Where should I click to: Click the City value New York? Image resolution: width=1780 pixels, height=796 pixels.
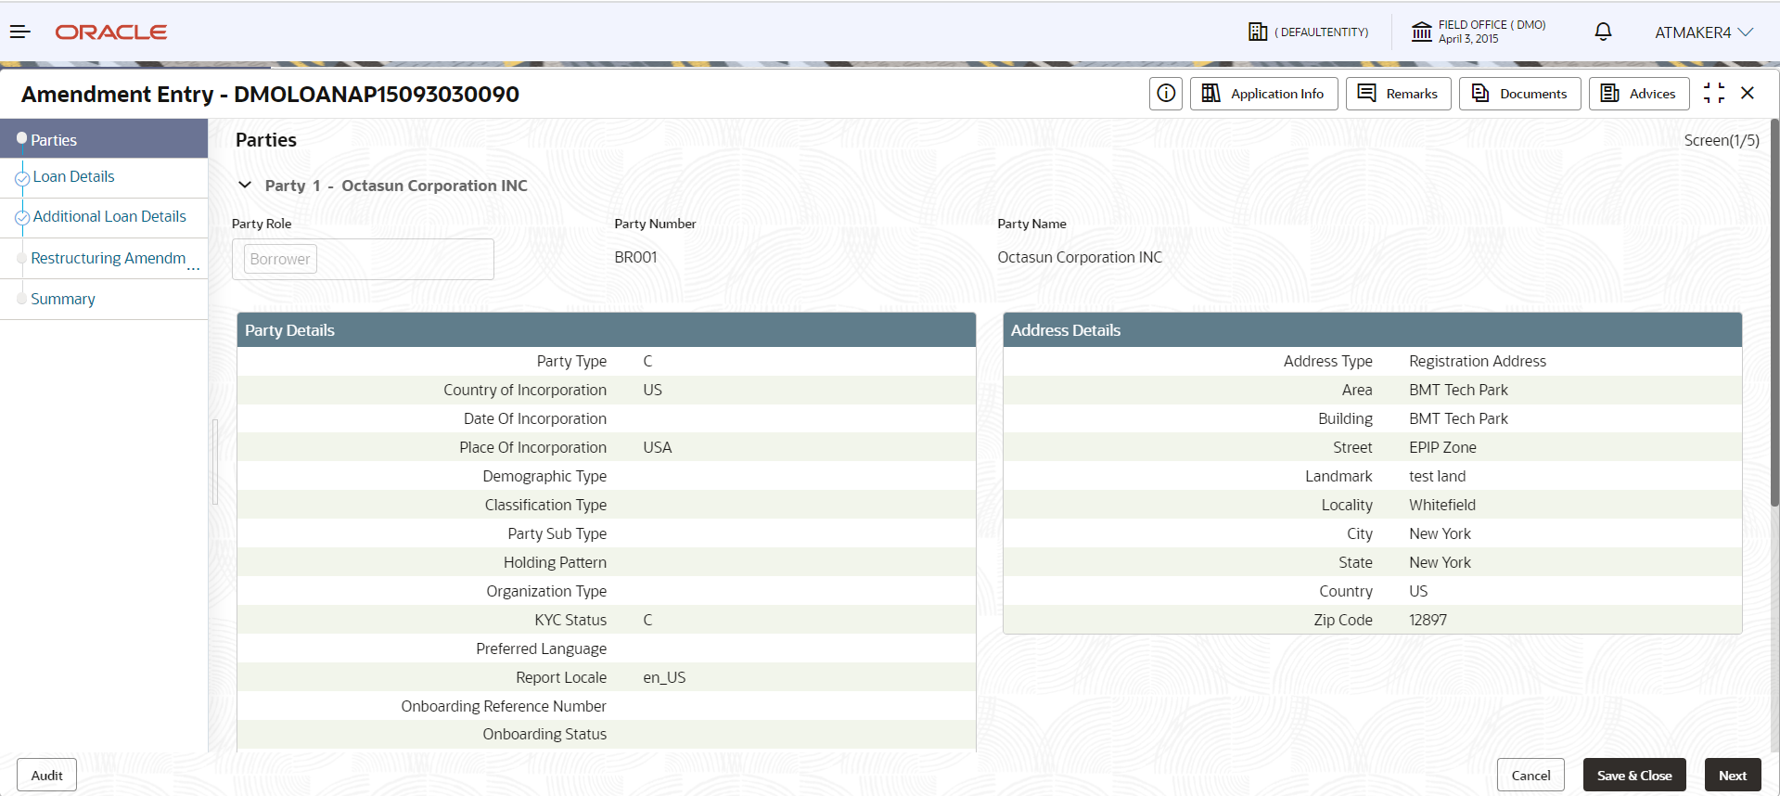[1440, 533]
